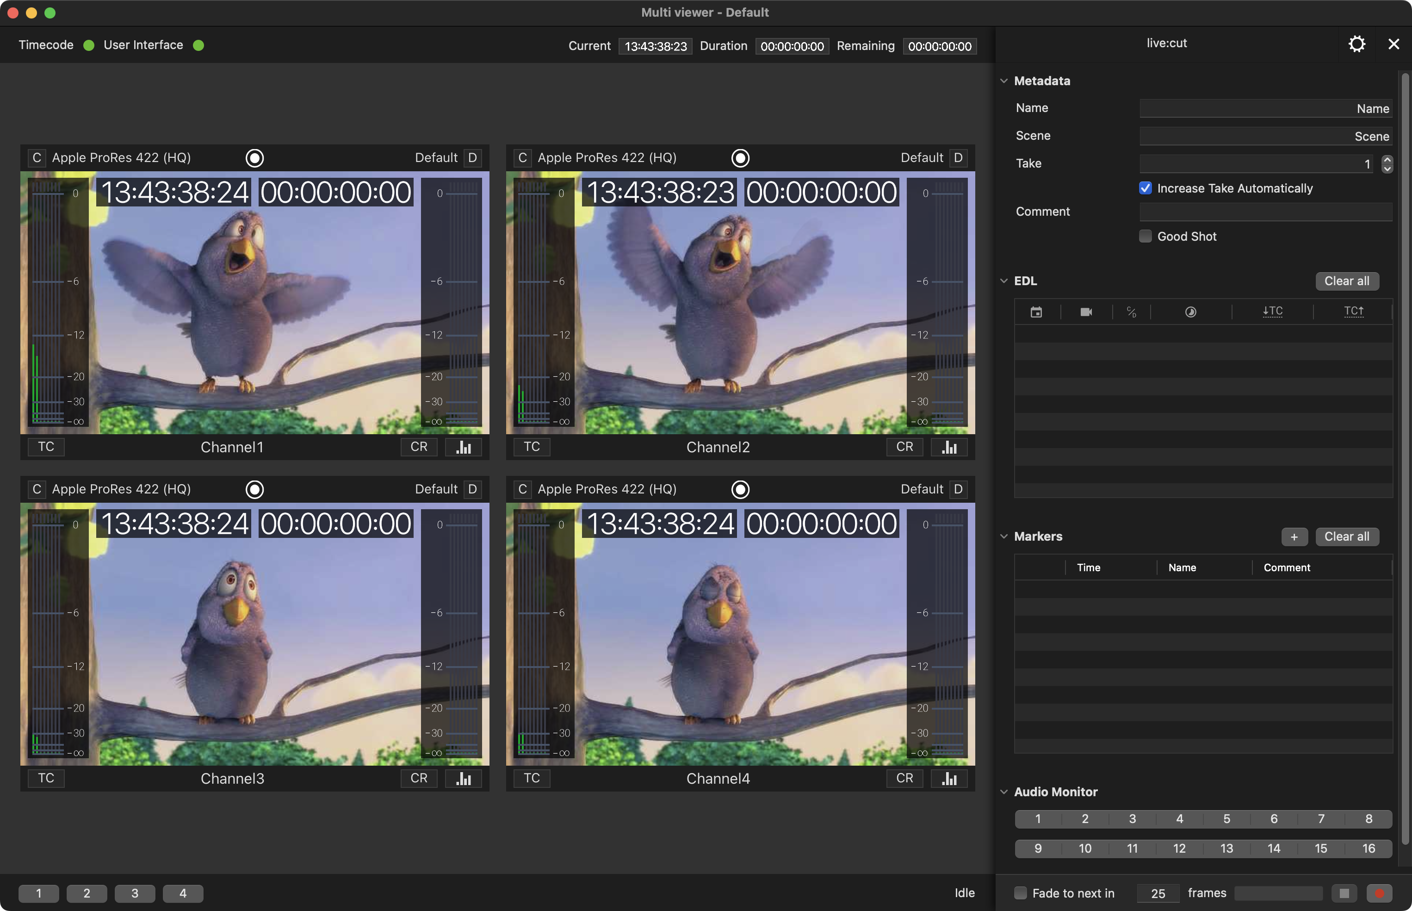Click Channel4 record indicator icon
Screen dimensions: 1412x911
(x=741, y=489)
